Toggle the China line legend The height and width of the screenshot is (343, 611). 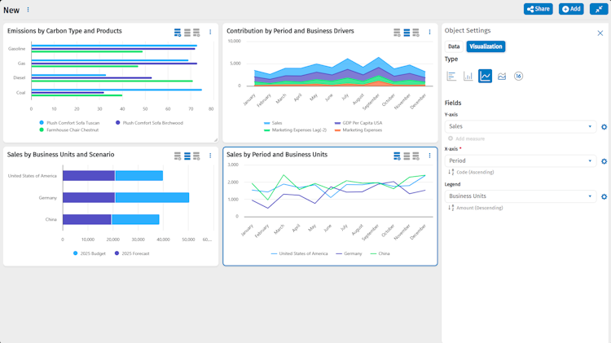click(380, 253)
